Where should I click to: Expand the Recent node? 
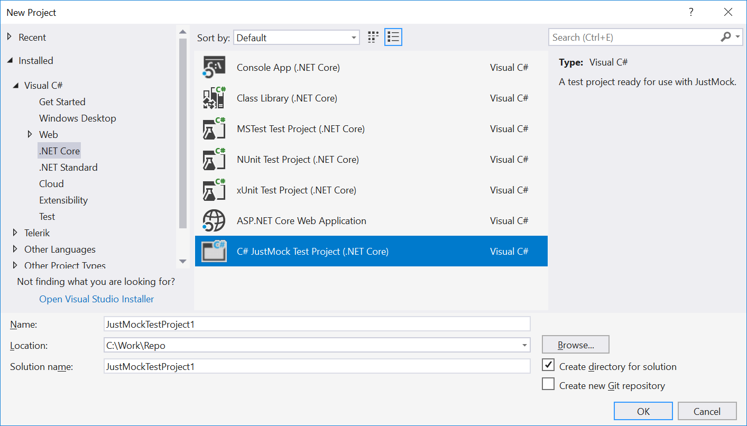coord(9,37)
